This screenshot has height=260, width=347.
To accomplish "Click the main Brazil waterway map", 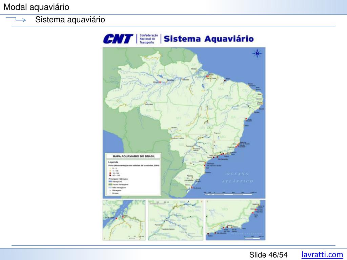I will pos(184,123).
